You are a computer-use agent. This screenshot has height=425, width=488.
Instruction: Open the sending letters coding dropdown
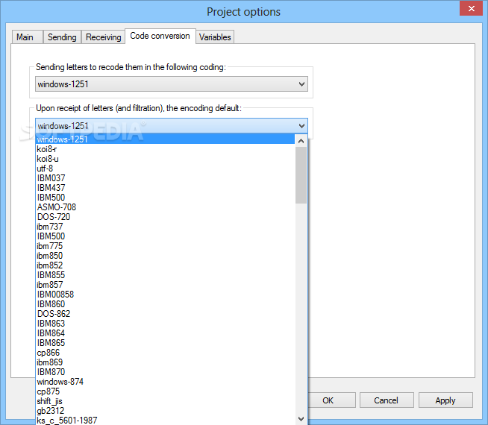(172, 84)
